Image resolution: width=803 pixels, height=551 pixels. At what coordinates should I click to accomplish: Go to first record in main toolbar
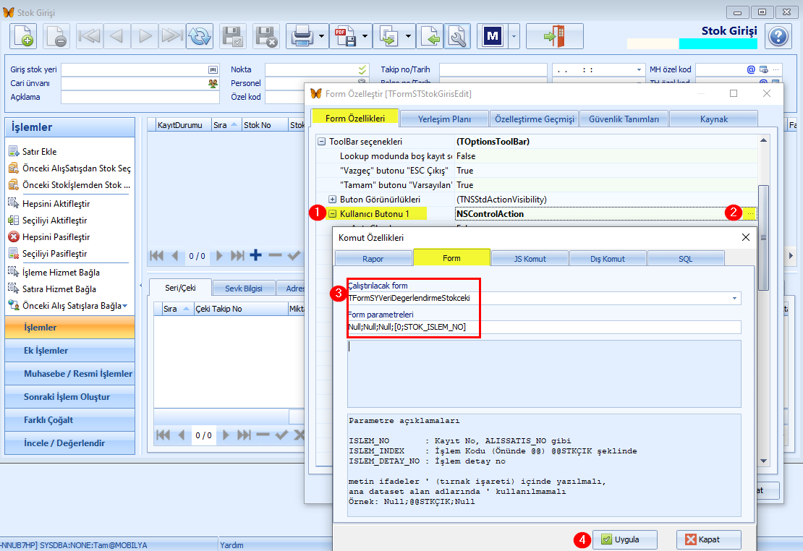click(x=90, y=36)
